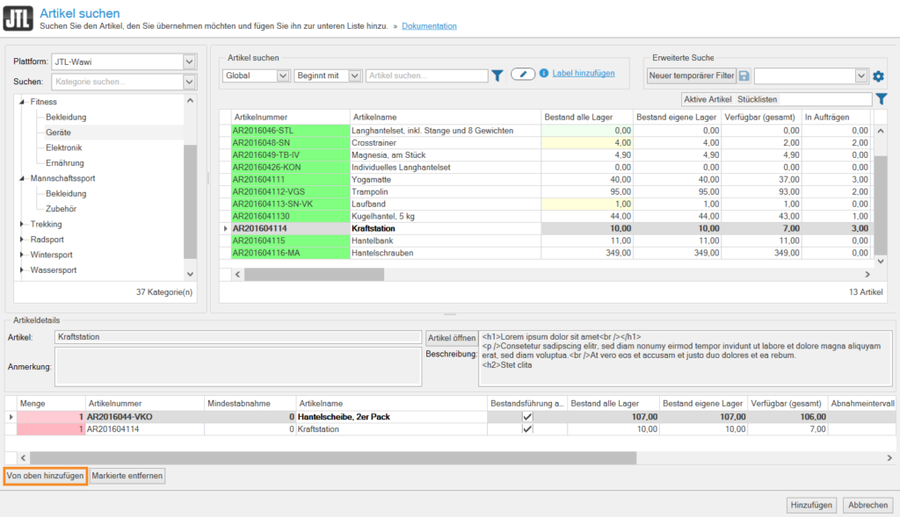Toggle Bestandsführung checkbox for the Kraftstation row

(527, 429)
